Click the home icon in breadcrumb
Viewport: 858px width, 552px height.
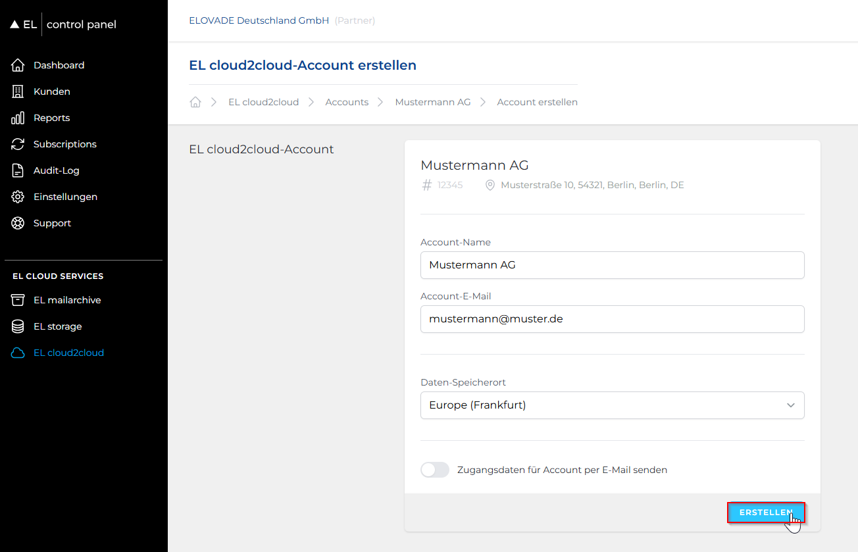click(x=195, y=102)
